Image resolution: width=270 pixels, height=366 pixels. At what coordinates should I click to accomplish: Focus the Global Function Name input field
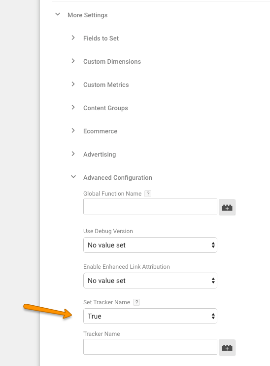150,206
